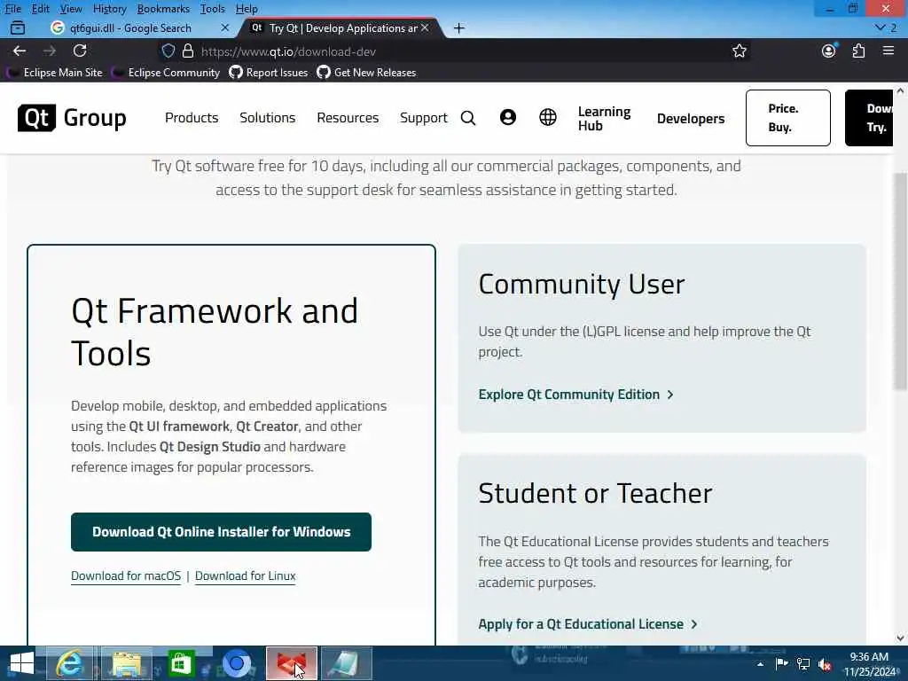Open the extensions puzzle-piece icon
Viewport: 908px width, 681px height.
(x=858, y=51)
